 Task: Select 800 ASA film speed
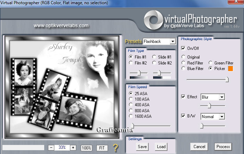131,110
